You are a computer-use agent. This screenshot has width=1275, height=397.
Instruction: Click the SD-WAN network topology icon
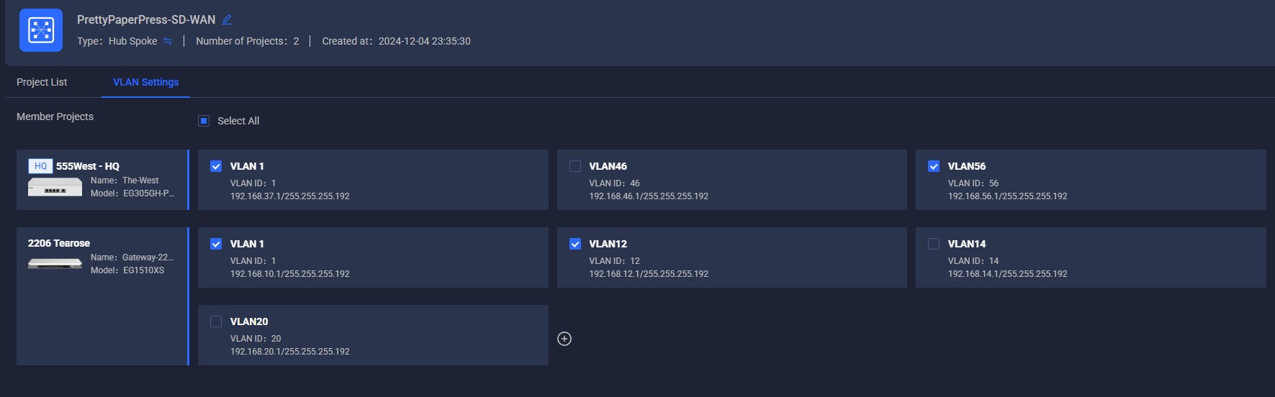(41, 30)
